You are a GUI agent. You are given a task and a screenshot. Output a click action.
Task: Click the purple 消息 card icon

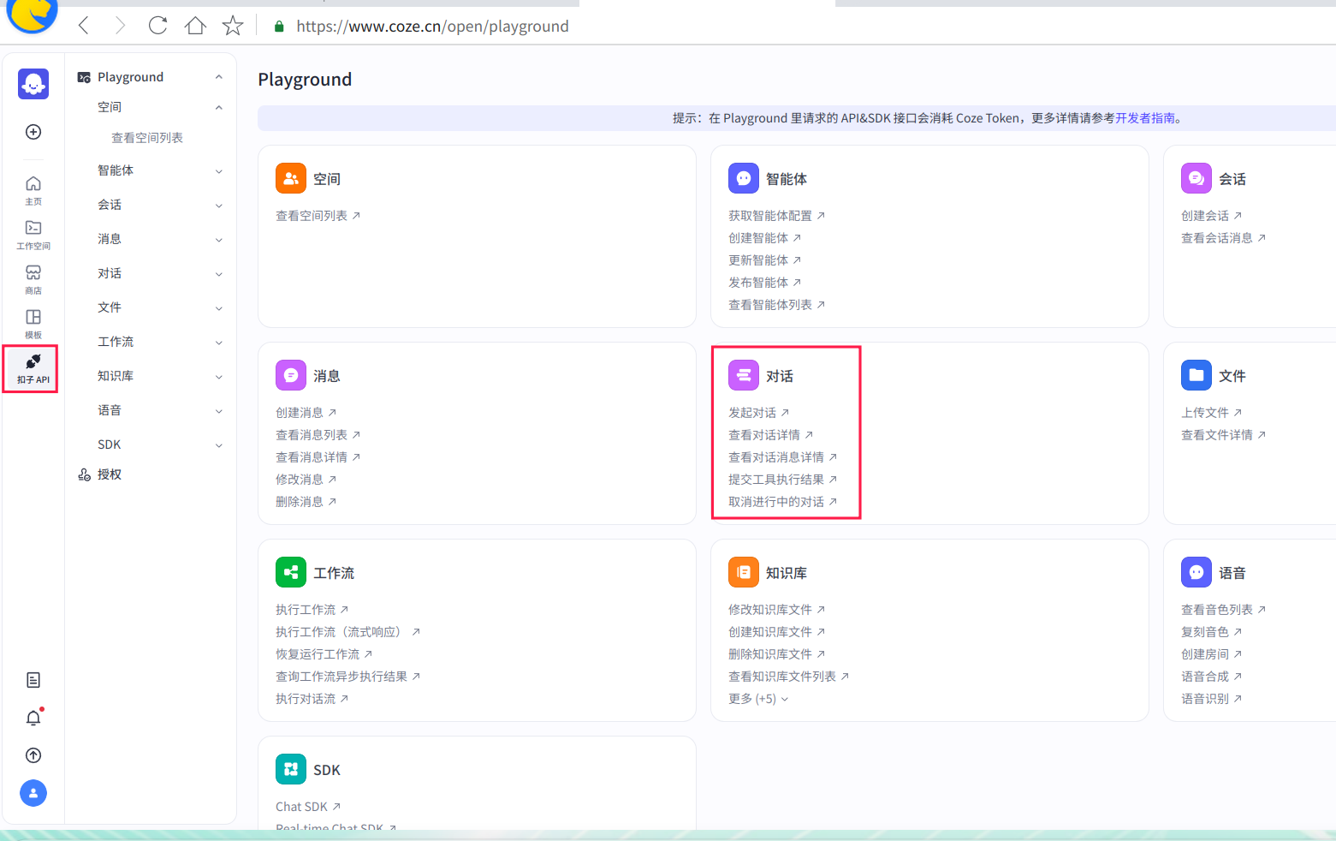[291, 375]
